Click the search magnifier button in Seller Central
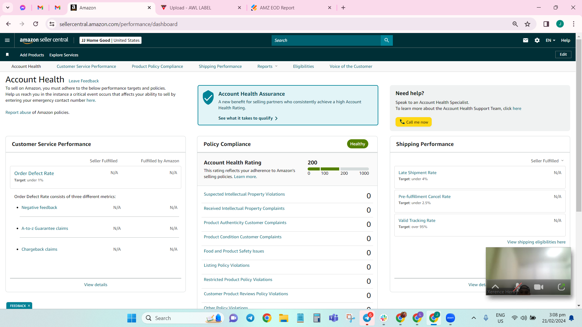The width and height of the screenshot is (582, 327). (386, 40)
